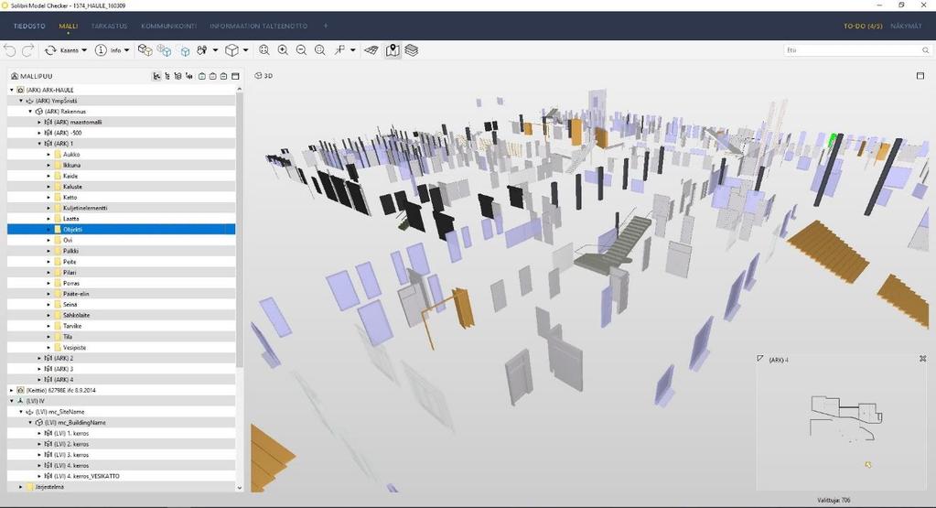Collapse the (LVI) IV model node
The image size is (936, 508).
11,401
